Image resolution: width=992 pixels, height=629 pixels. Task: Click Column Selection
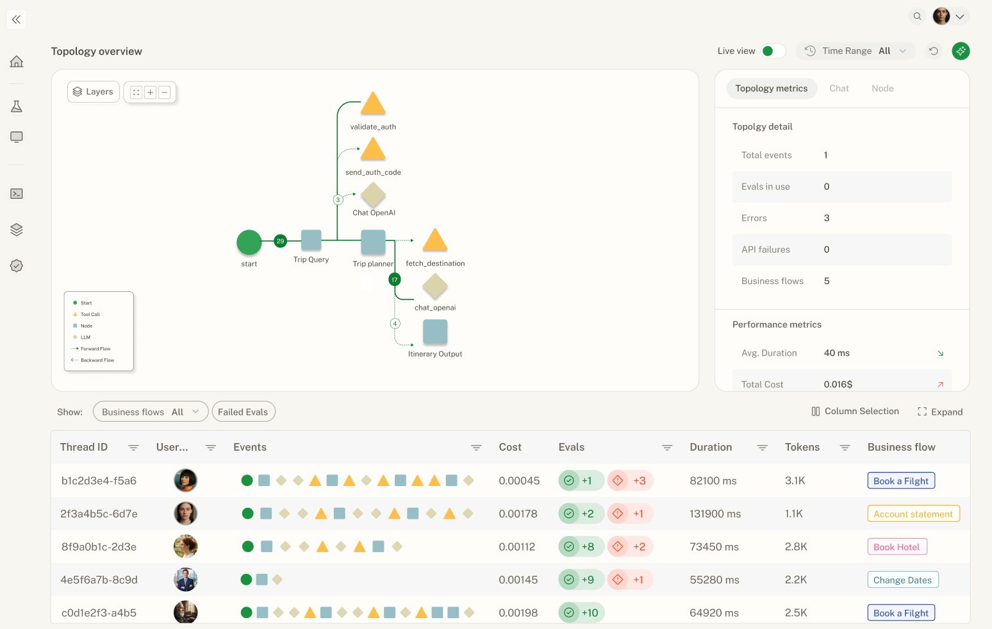pos(855,412)
